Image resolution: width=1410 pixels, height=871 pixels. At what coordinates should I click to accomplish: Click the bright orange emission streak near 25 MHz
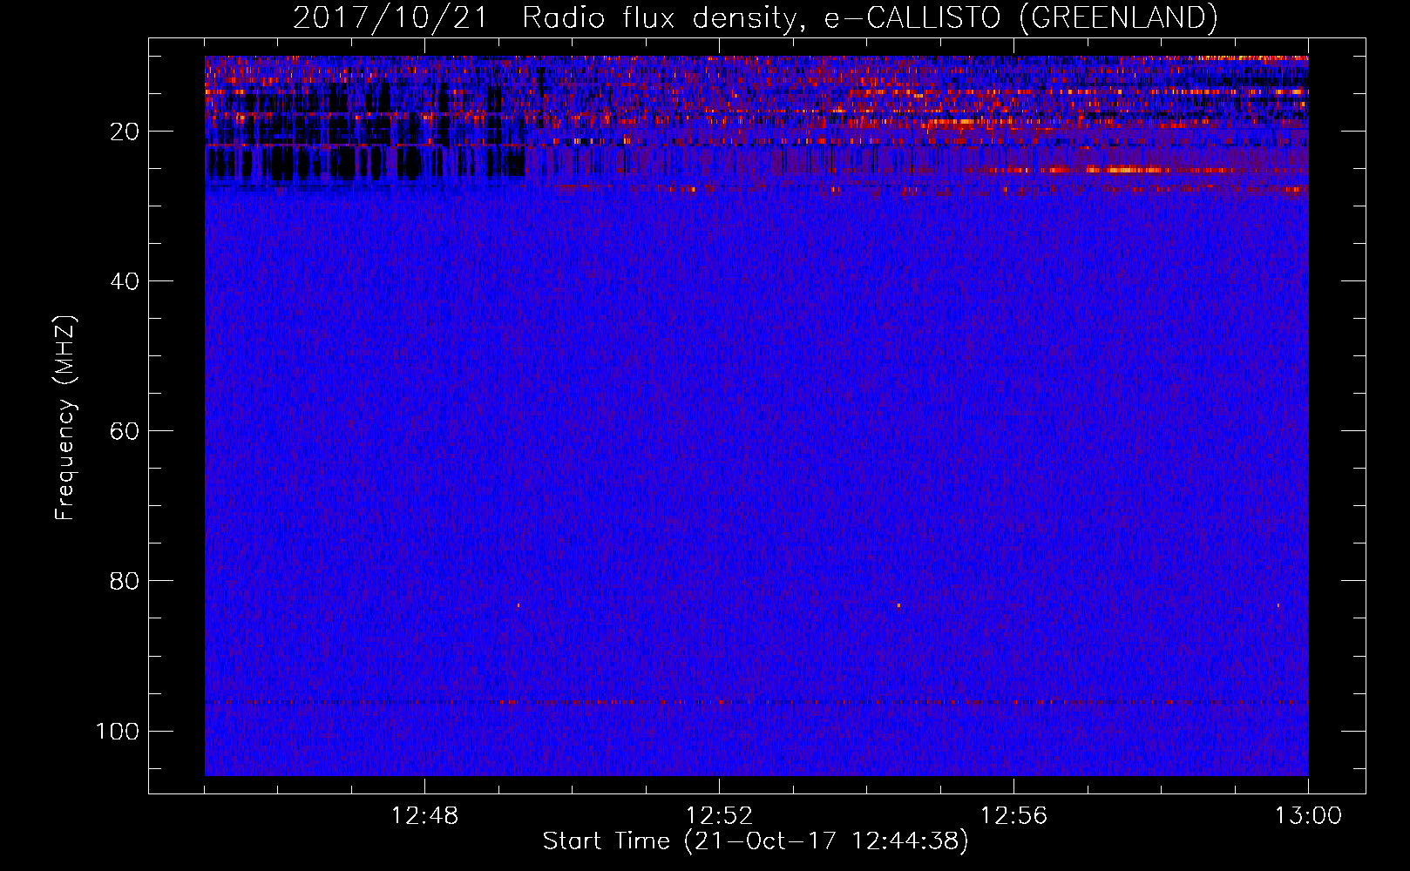[x=1124, y=170]
